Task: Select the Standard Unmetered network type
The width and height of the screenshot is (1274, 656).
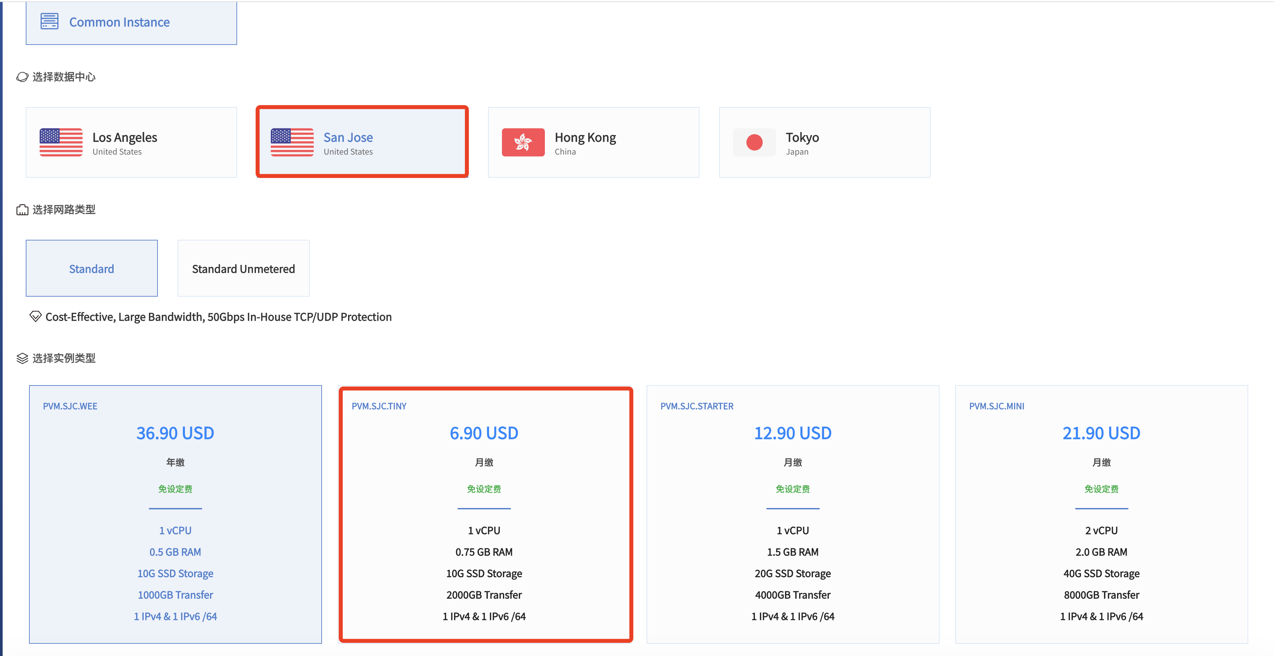Action: click(243, 269)
